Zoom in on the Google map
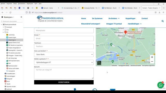 152,57
